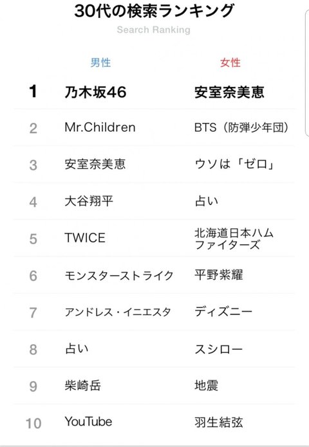Click 北海道日本ハムファイターズ entry
309x447 pixels.
click(234, 239)
